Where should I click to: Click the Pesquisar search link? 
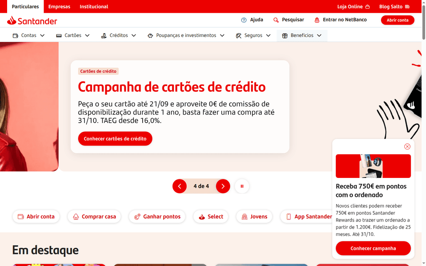289,20
